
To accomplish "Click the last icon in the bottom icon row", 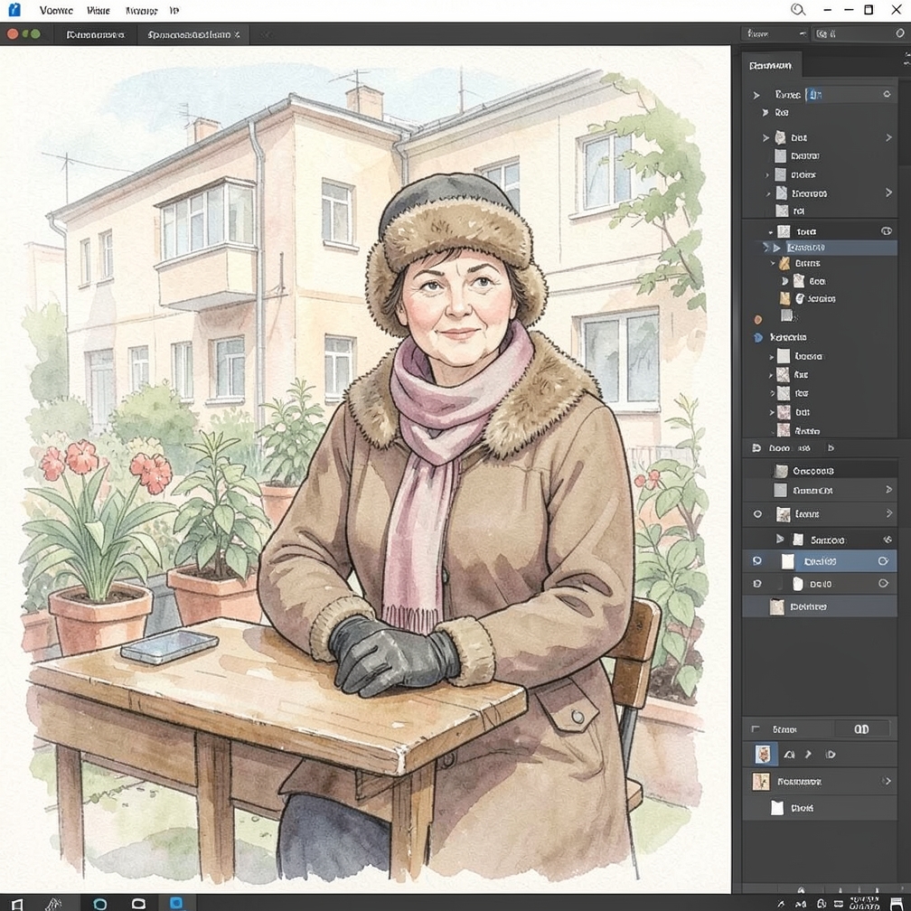I will [831, 754].
